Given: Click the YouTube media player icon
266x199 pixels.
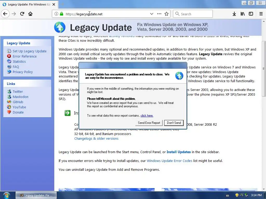Looking at the screenshot, I should [x=9, y=107].
